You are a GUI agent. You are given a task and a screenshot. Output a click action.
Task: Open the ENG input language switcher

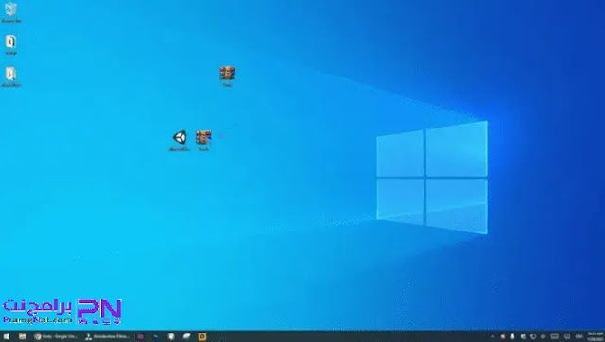coord(579,336)
